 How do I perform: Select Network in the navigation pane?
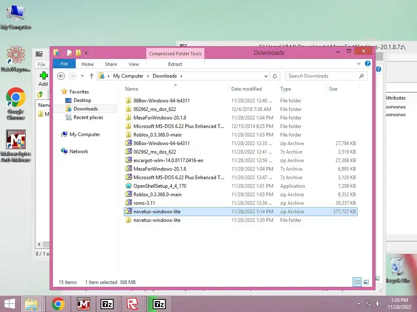pos(75,151)
